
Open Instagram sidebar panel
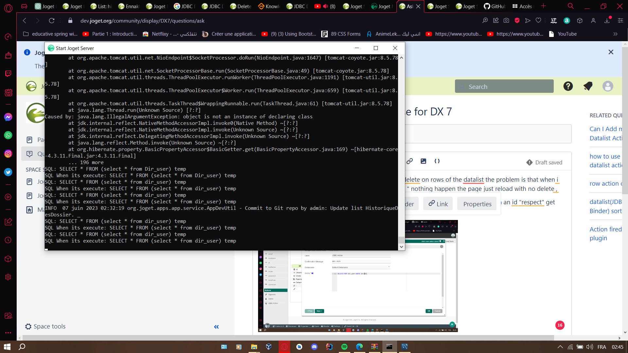pos(8,154)
